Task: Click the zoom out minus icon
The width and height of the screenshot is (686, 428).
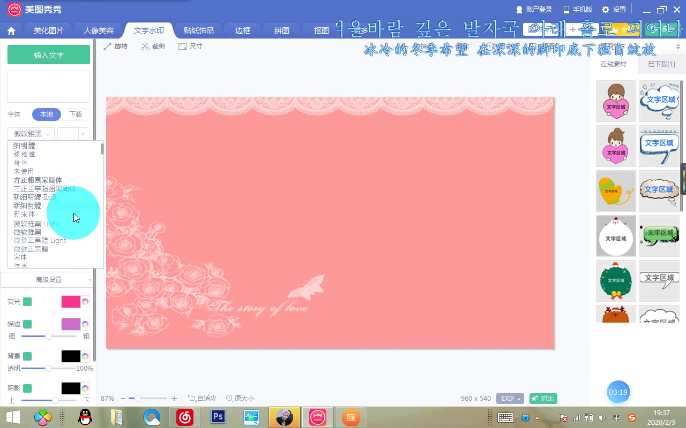Action: point(123,399)
